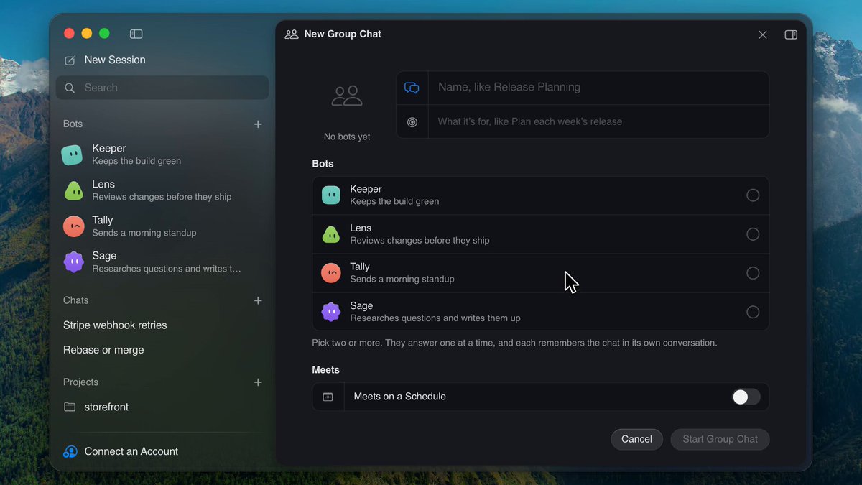
Task: Open the storefront project
Action: tap(106, 407)
